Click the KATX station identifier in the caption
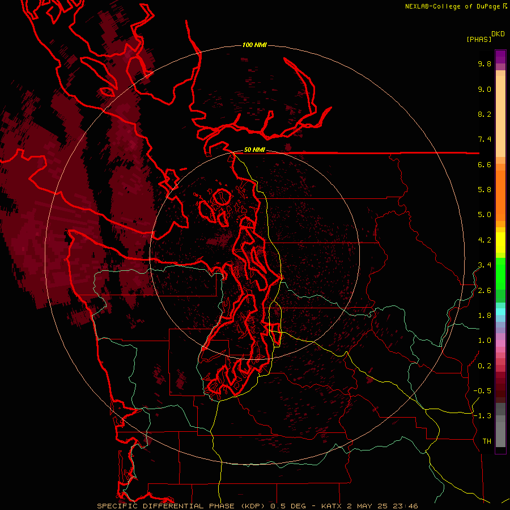This screenshot has height=510, width=510. click(x=331, y=506)
